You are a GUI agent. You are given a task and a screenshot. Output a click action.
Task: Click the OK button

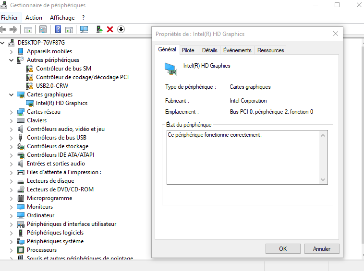[283, 249]
